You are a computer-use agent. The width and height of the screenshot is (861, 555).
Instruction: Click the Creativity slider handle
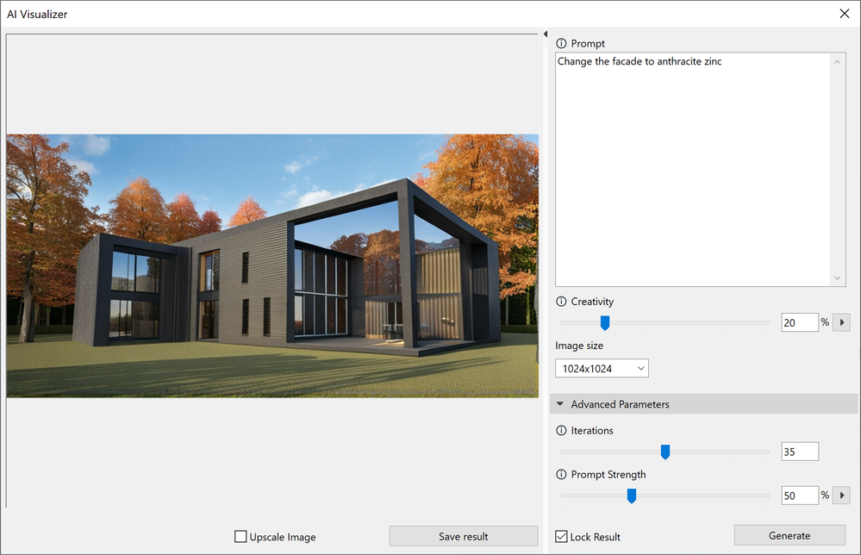(x=604, y=323)
